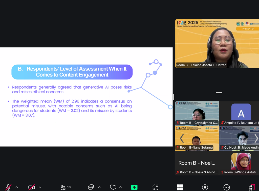259x191 pixels.
Task: Start recording with the record icon
Action: coord(205,187)
